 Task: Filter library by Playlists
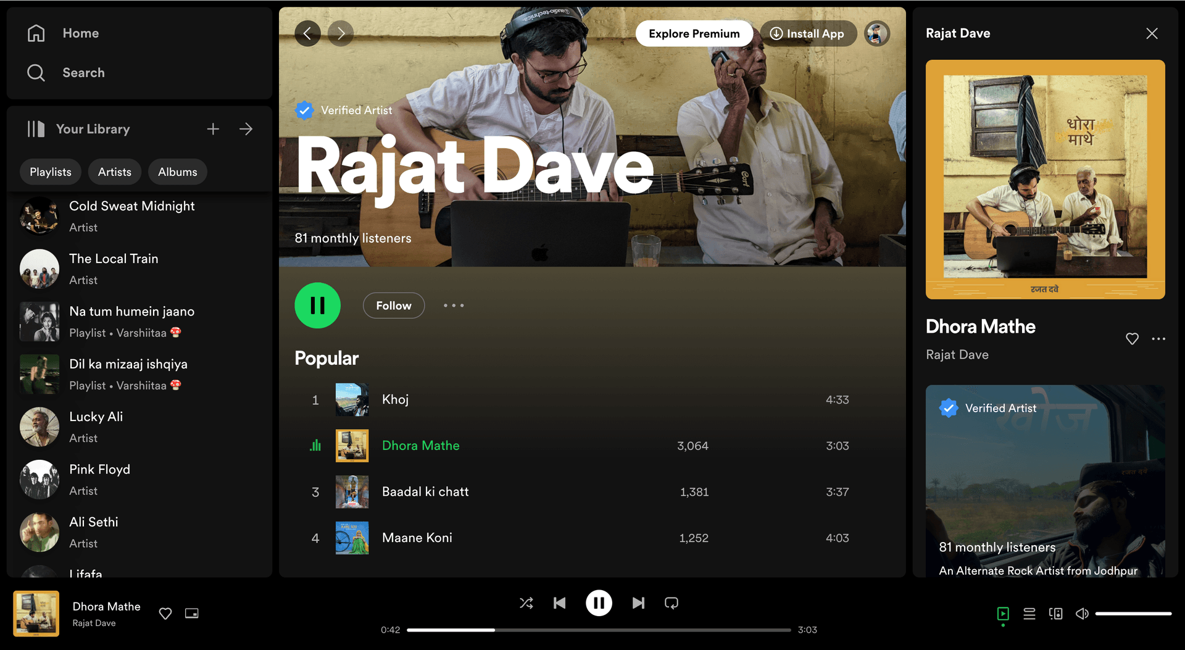point(51,172)
